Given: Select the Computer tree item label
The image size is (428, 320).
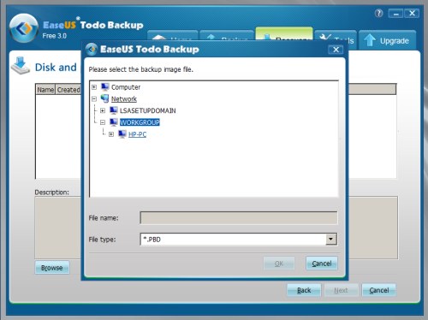Looking at the screenshot, I should 126,87.
